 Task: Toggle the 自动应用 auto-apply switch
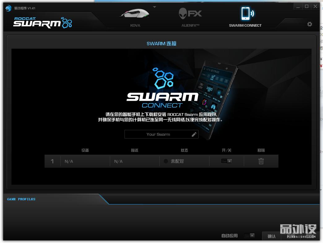[249, 235]
